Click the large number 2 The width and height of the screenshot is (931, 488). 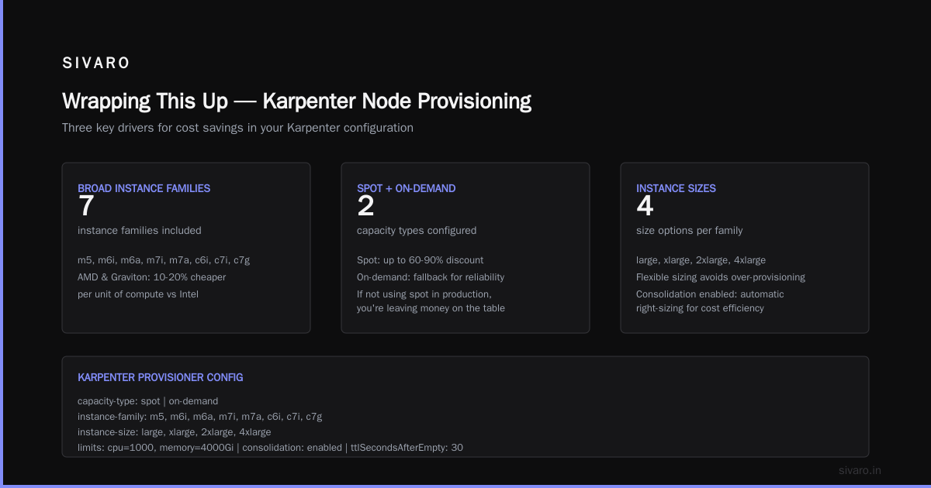(x=365, y=206)
